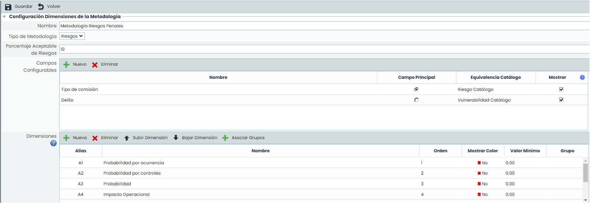This screenshot has width=590, height=203.
Task: Click the Guardar floppy disk icon
Action: pyautogui.click(x=8, y=7)
